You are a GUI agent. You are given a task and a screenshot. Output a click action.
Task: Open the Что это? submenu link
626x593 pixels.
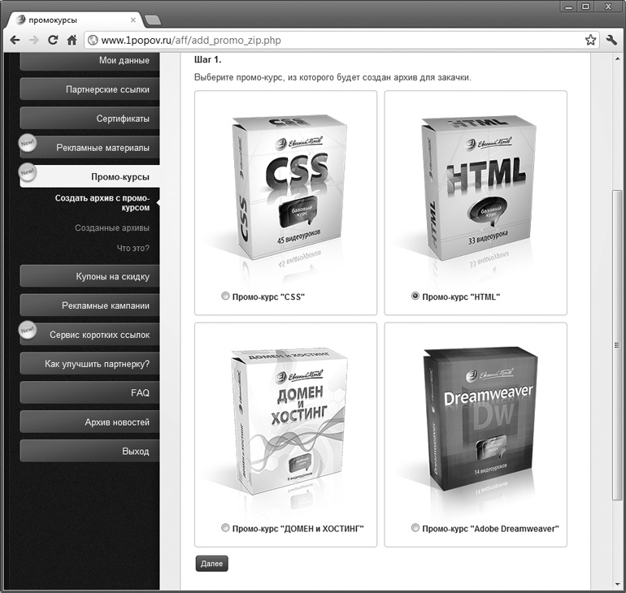[x=133, y=248]
